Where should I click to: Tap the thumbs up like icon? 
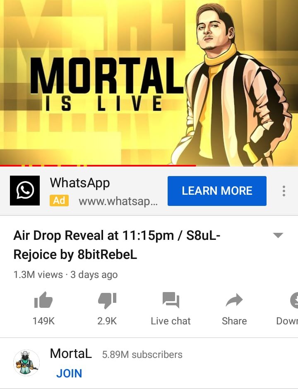click(43, 300)
